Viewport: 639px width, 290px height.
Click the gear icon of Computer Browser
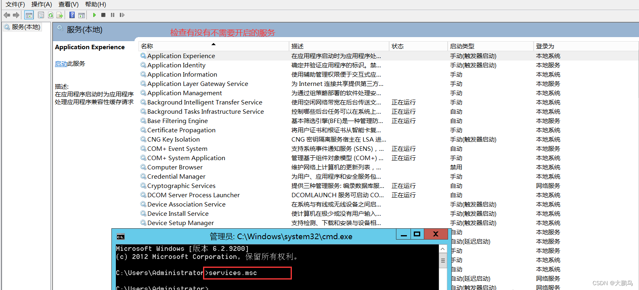coord(143,167)
